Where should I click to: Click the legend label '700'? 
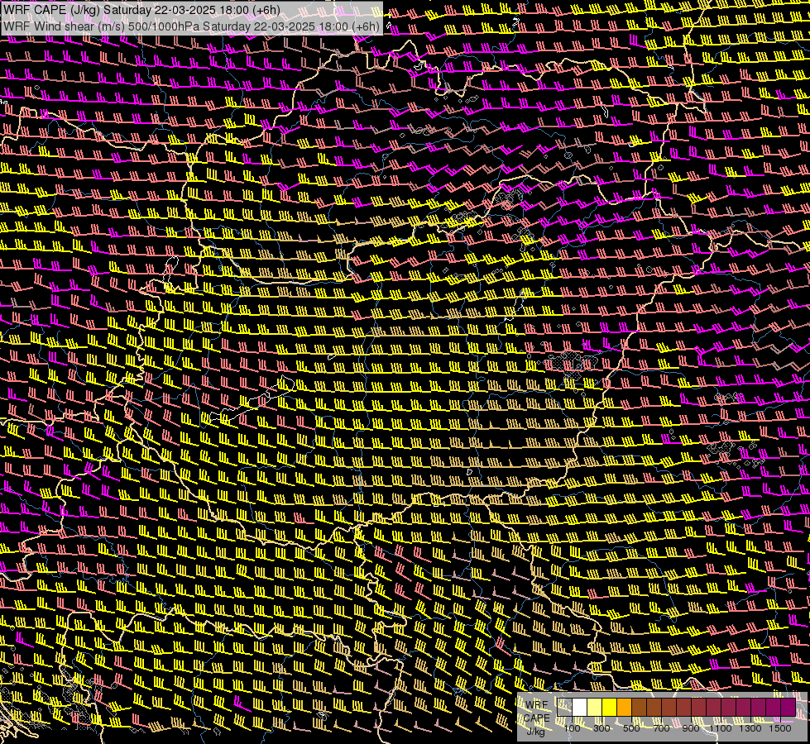661,728
